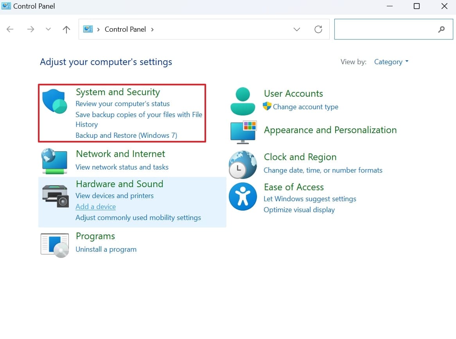The image size is (456, 339).
Task: Click the Ease of Access icon
Action: [242, 197]
